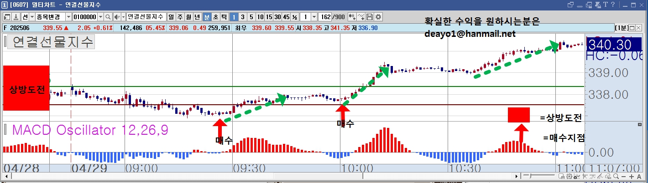Screen dimensions: 648x183
Task: Click the volume value 142,486
Action: click(x=131, y=28)
